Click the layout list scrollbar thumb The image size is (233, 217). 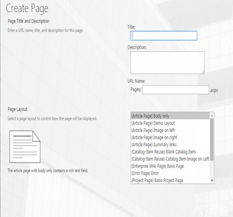click(x=212, y=139)
